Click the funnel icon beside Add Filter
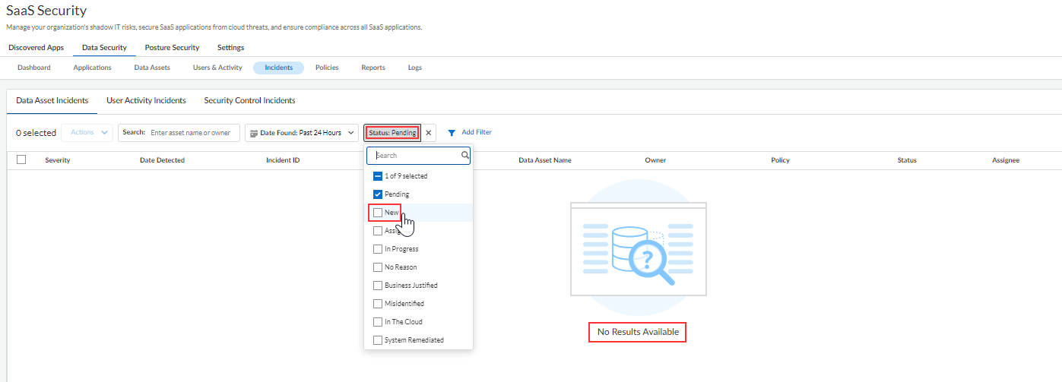The width and height of the screenshot is (1062, 382). [452, 133]
